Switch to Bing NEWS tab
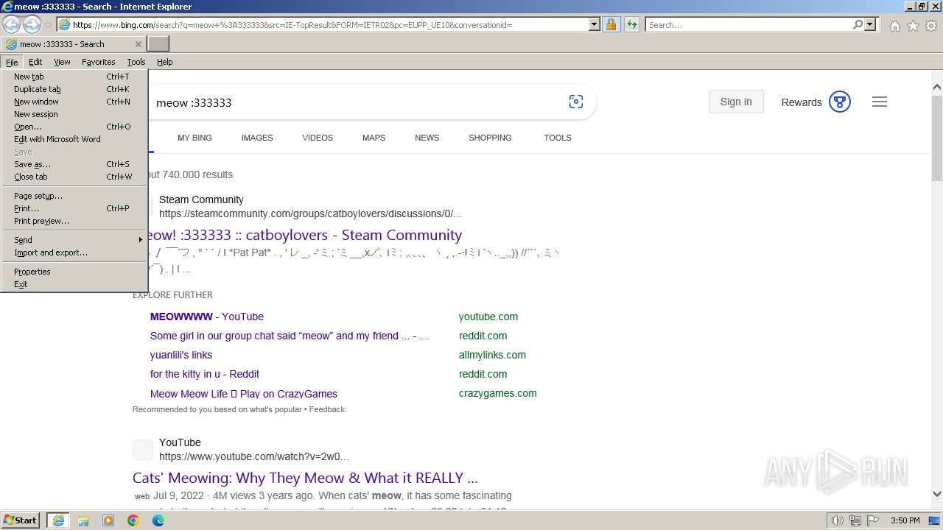 point(427,138)
